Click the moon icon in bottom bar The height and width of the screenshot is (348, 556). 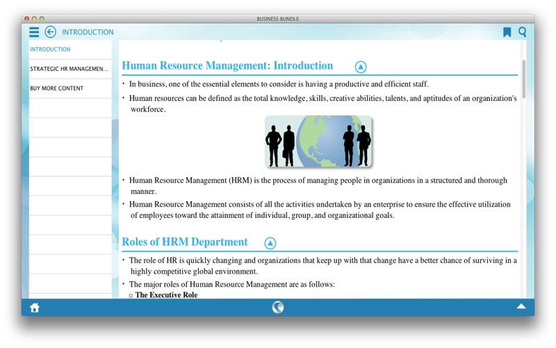point(278,307)
